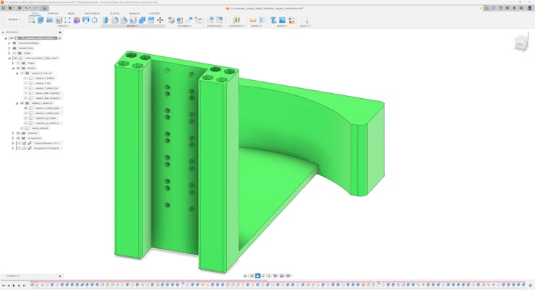The width and height of the screenshot is (535, 290).
Task: Click a feature marker in the timeline
Action: [72, 285]
